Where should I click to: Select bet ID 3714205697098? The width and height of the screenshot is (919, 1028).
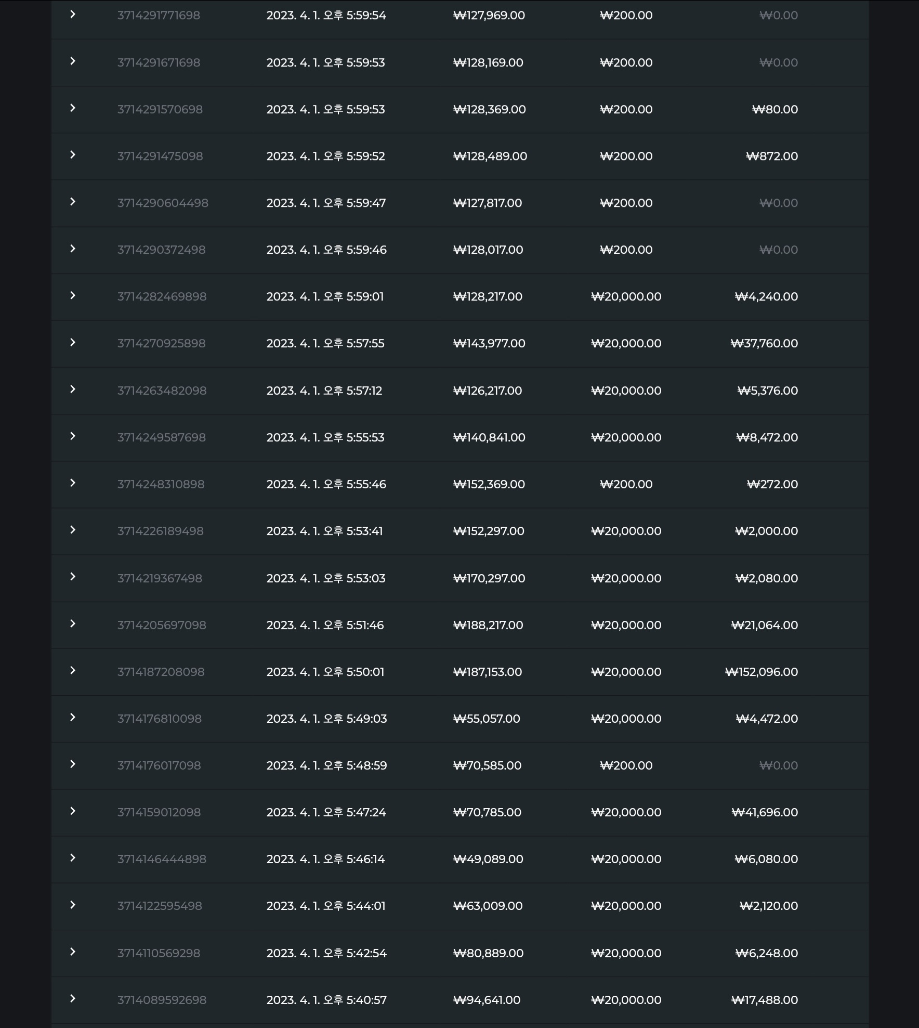162,625
